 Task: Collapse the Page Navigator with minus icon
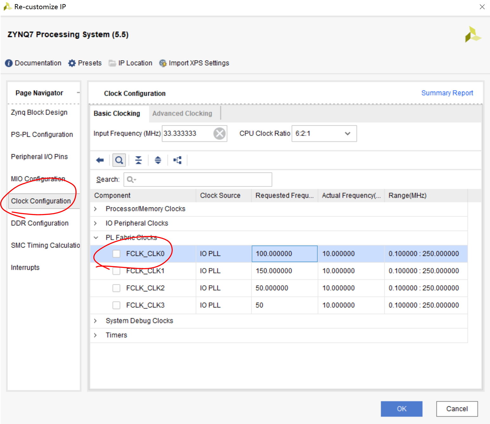[78, 93]
